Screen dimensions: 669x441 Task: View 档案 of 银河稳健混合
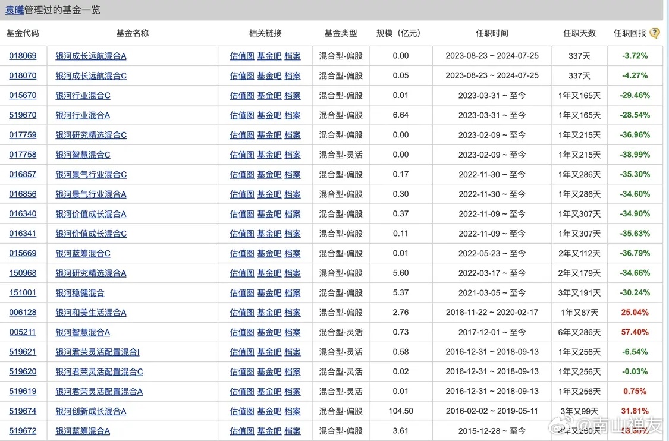pyautogui.click(x=292, y=292)
